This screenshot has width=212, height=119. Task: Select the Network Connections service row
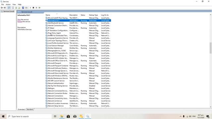(78, 96)
